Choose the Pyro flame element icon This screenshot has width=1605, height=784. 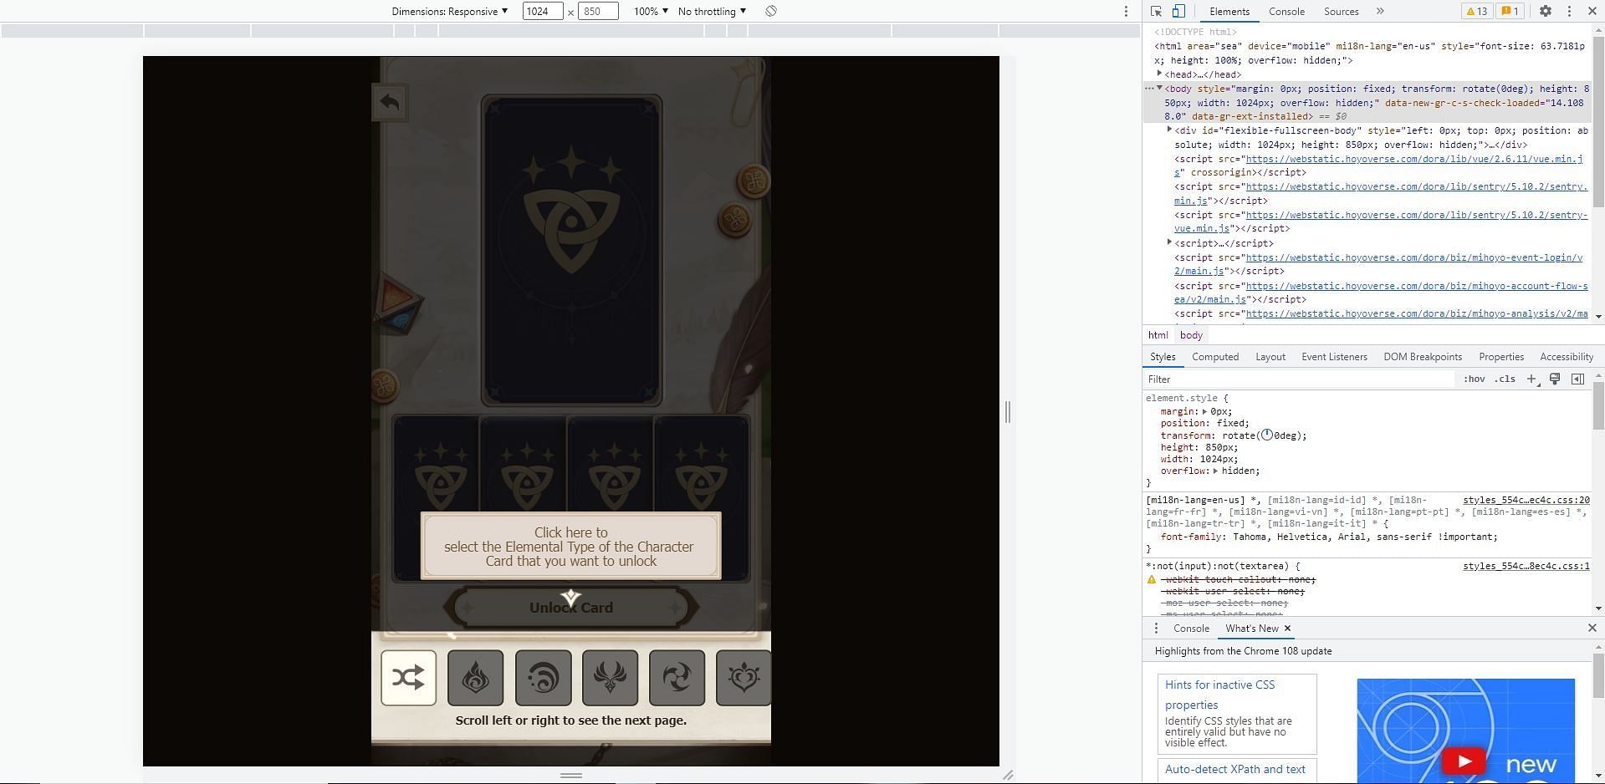coord(475,678)
